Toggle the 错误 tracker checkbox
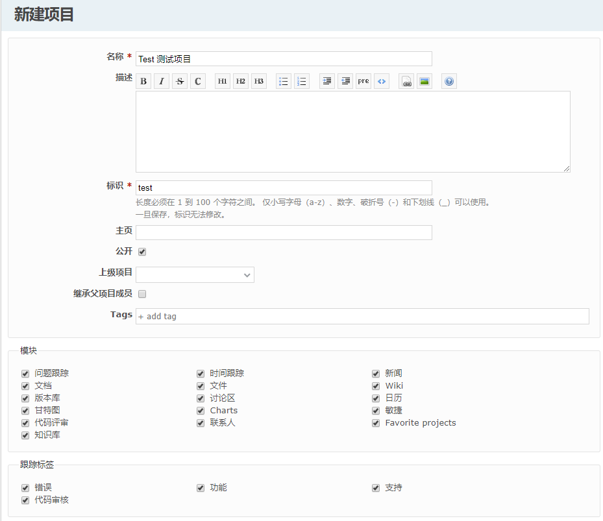The width and height of the screenshot is (603, 521). (x=25, y=488)
